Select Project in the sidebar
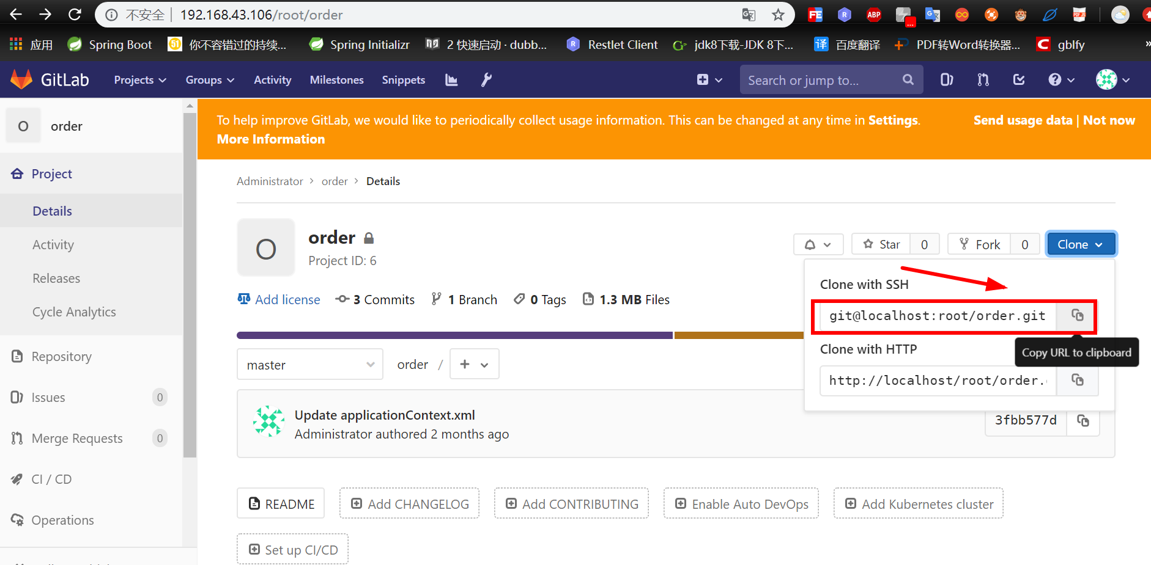The width and height of the screenshot is (1151, 565). pyautogui.click(x=92, y=174)
